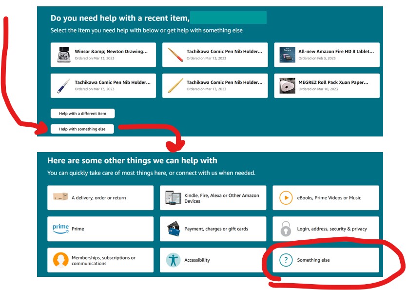Open the Payment, charges or gift cards tile
The image size is (407, 290).
pyautogui.click(x=213, y=228)
